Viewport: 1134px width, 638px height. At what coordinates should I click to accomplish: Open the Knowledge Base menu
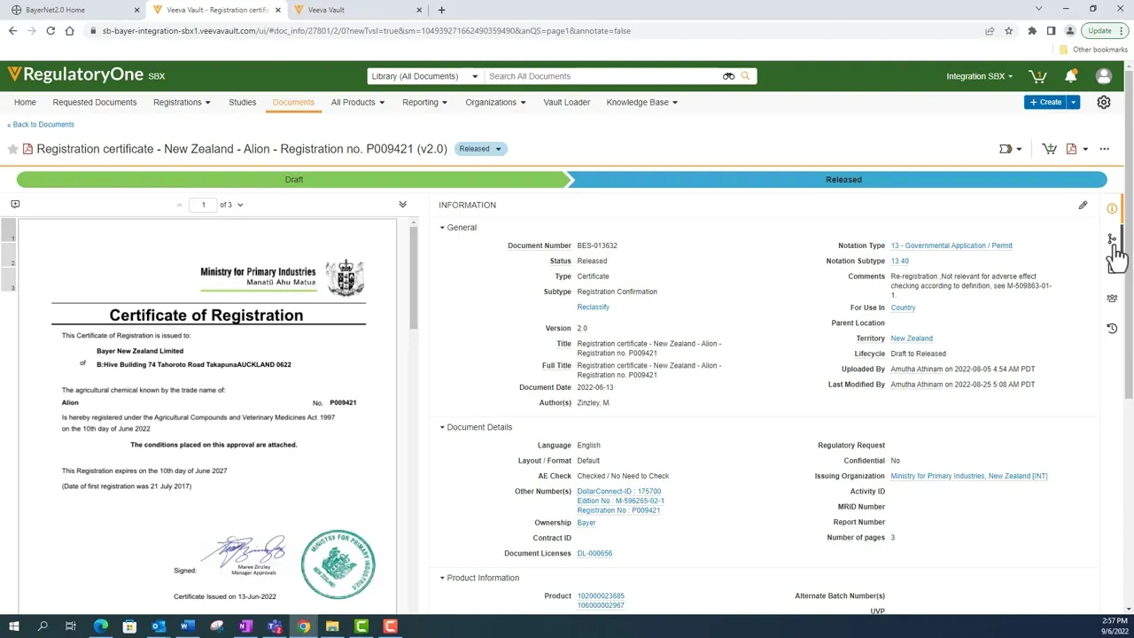point(641,102)
